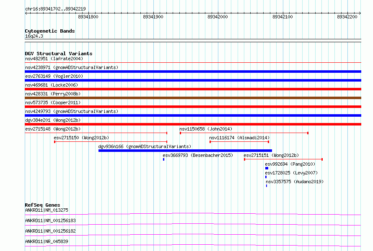Image resolution: width=373 pixels, height=251 pixels.
Task: Click the DGV Structural Variants track heading
Action: coord(59,54)
